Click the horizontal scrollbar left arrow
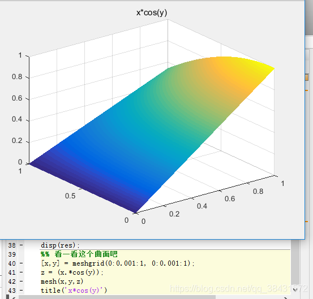Viewport: 313px width, 299px height. (14, 298)
